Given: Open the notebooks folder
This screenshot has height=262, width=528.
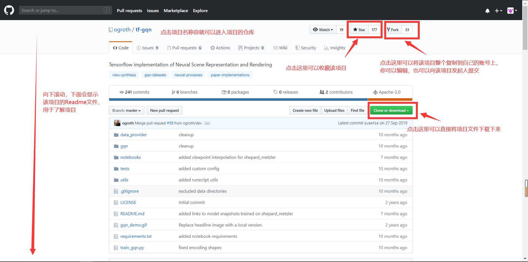Looking at the screenshot, I should click(131, 157).
